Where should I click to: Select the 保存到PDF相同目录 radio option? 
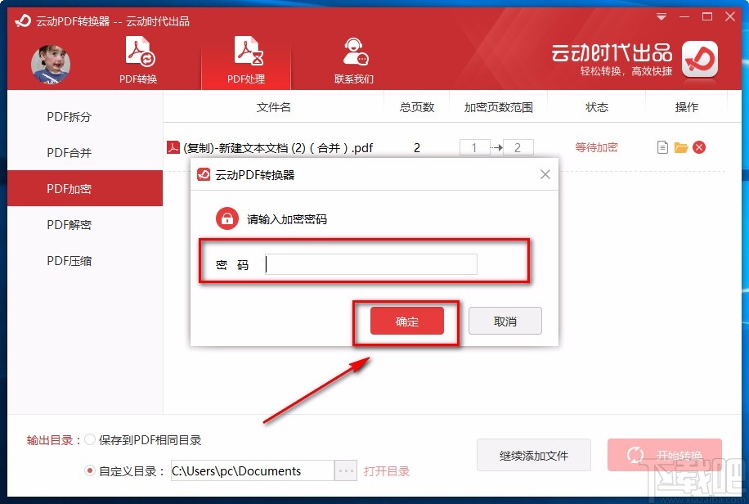click(x=91, y=439)
